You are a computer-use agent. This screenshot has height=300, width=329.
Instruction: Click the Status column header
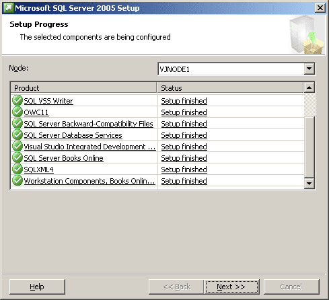point(230,88)
